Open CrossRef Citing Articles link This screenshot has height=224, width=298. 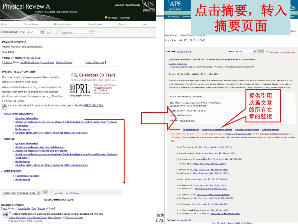pyautogui.click(x=247, y=129)
